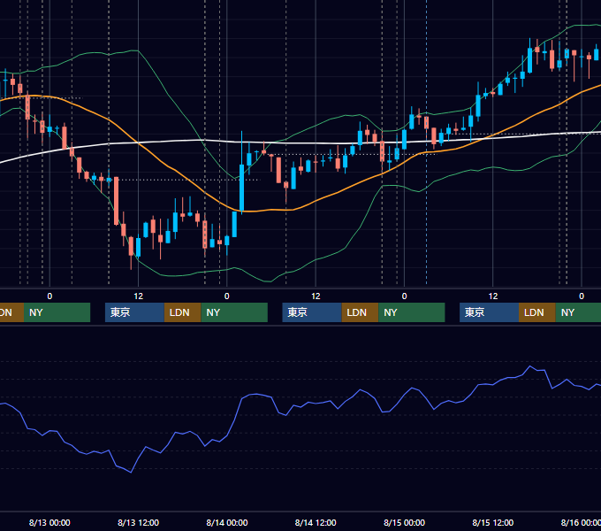Image resolution: width=601 pixels, height=531 pixels.
Task: Click the LDN session block for 8/14
Action: click(x=360, y=312)
